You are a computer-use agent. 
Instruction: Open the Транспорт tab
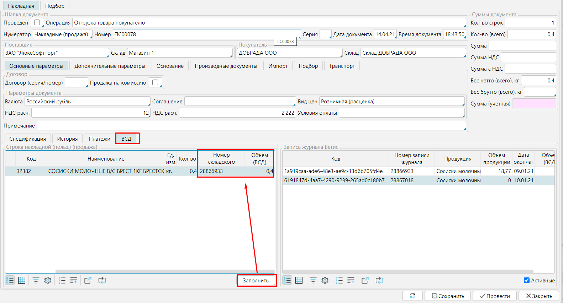click(x=342, y=66)
